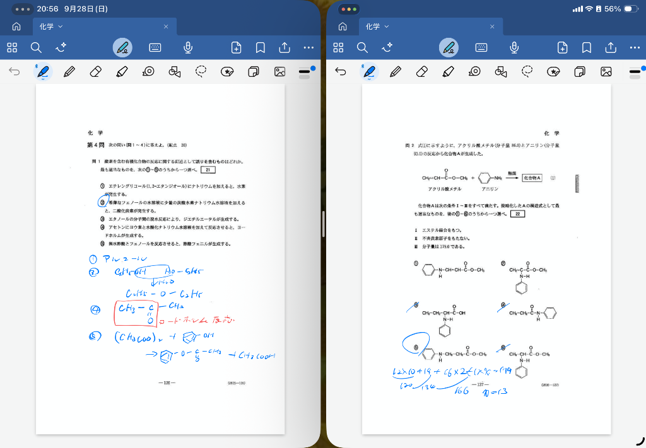This screenshot has height=448, width=646.
Task: Go to home screen from right window
Action: (343, 26)
